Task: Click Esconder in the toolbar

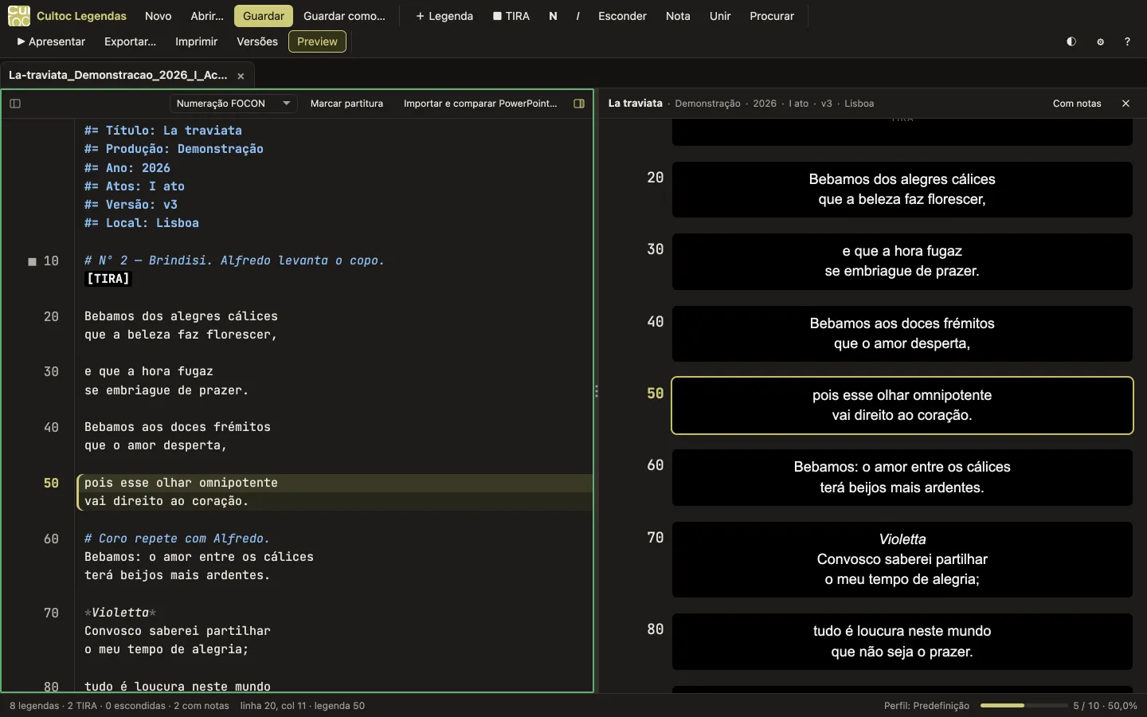Action: [x=622, y=16]
